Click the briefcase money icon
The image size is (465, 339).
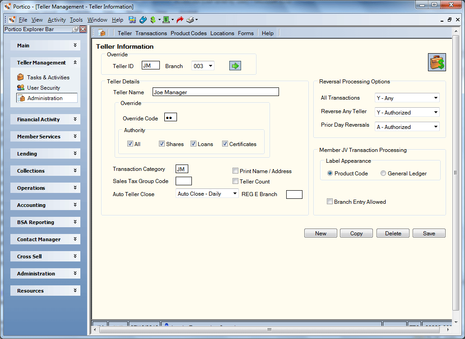point(437,62)
